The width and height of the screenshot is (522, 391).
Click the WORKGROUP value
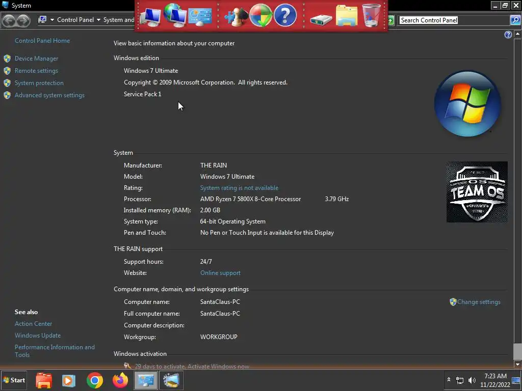point(219,337)
